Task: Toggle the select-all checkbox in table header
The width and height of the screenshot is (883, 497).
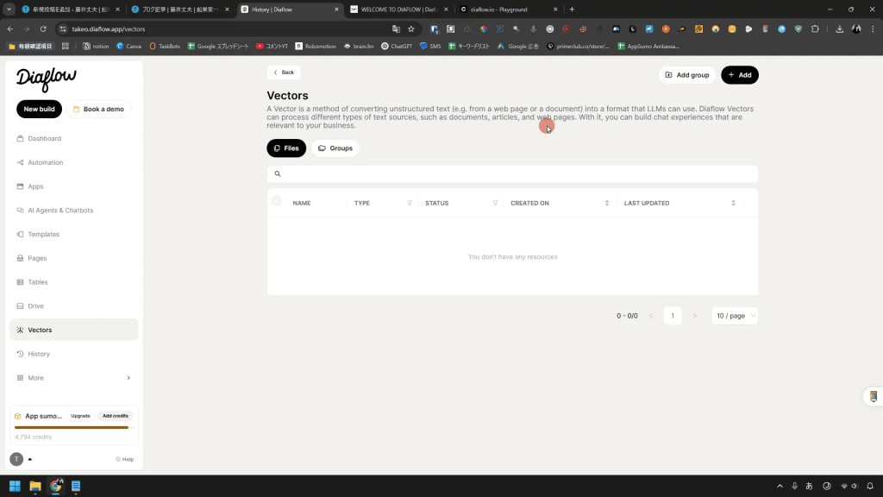Action: (276, 200)
